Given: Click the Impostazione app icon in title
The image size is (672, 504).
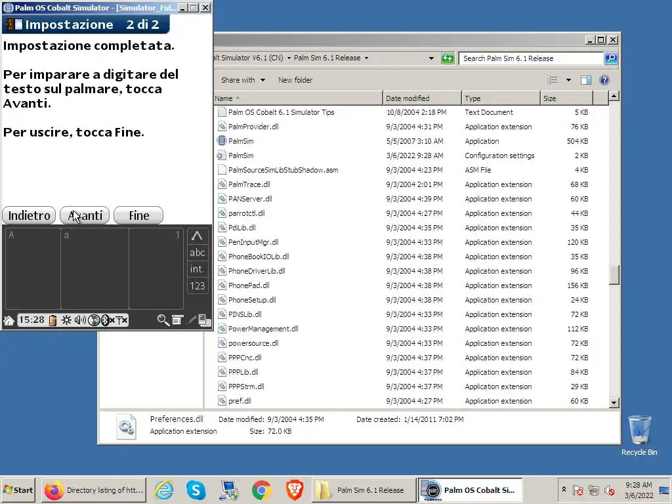Looking at the screenshot, I should [14, 24].
